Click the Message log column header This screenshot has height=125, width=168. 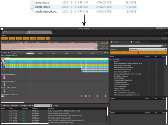click(x=51, y=108)
